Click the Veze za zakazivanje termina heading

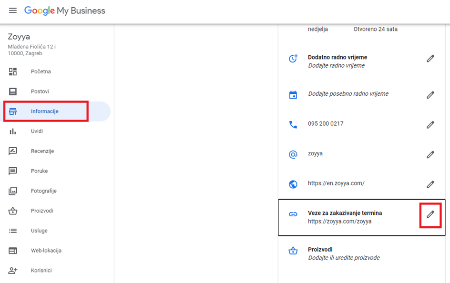[x=345, y=213]
